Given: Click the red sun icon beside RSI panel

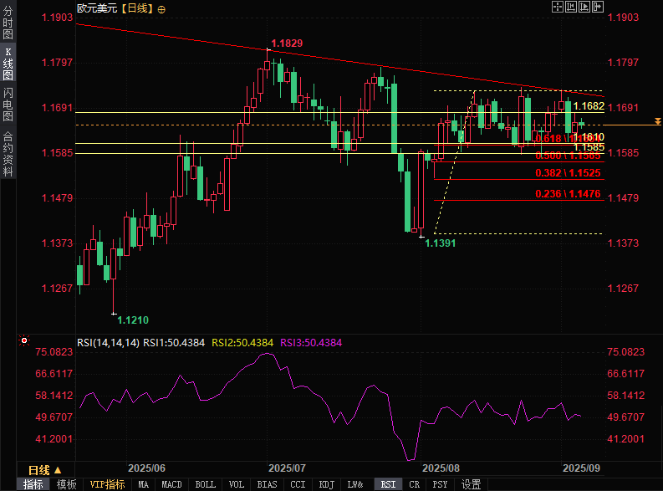Looking at the screenshot, I should 24,340.
